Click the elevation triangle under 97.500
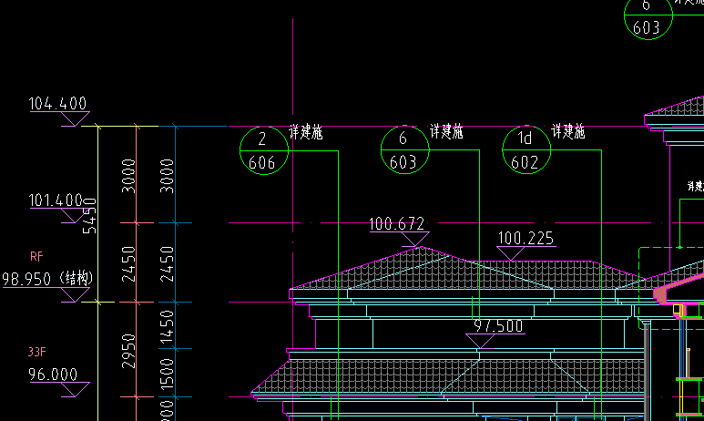704x421 pixels. pos(480,341)
